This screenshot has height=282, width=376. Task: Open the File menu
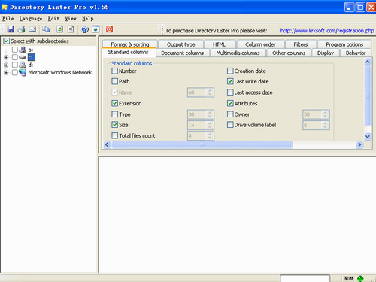8,19
